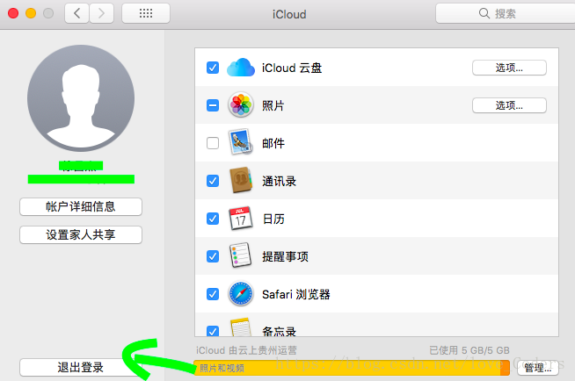Click the 搜索 search field
The image size is (575, 381).
506,13
